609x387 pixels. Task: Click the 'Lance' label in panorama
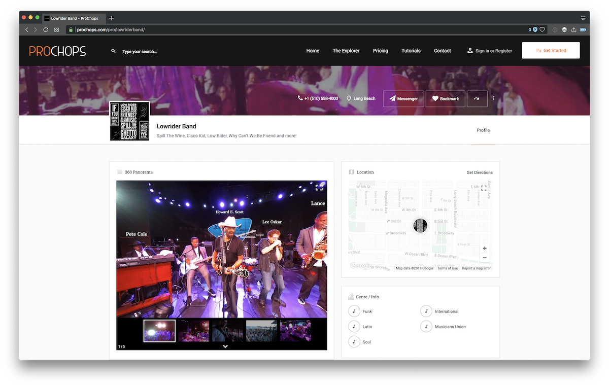pyautogui.click(x=318, y=203)
